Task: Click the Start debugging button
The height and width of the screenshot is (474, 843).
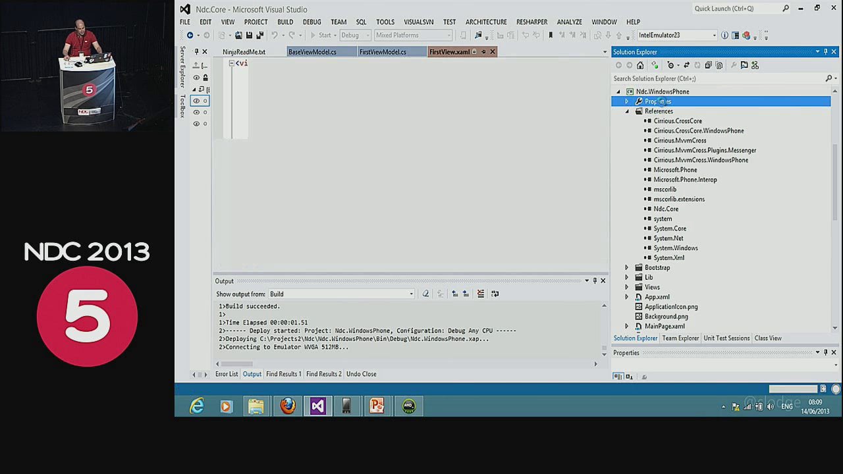Action: click(321, 35)
